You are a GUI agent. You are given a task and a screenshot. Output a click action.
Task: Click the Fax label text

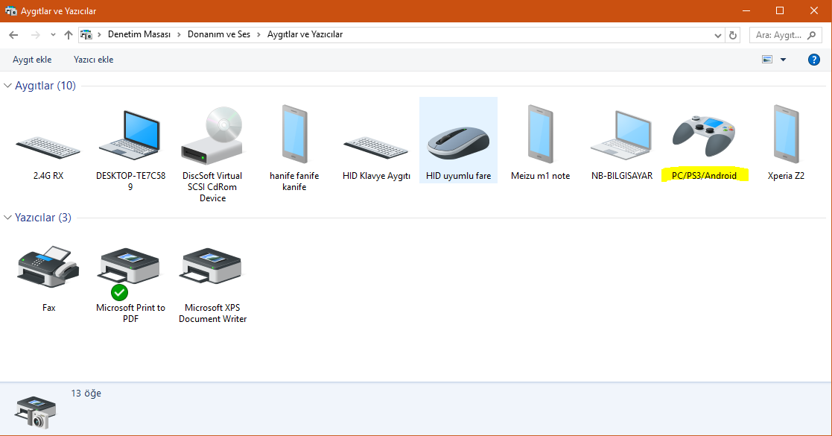click(x=49, y=308)
